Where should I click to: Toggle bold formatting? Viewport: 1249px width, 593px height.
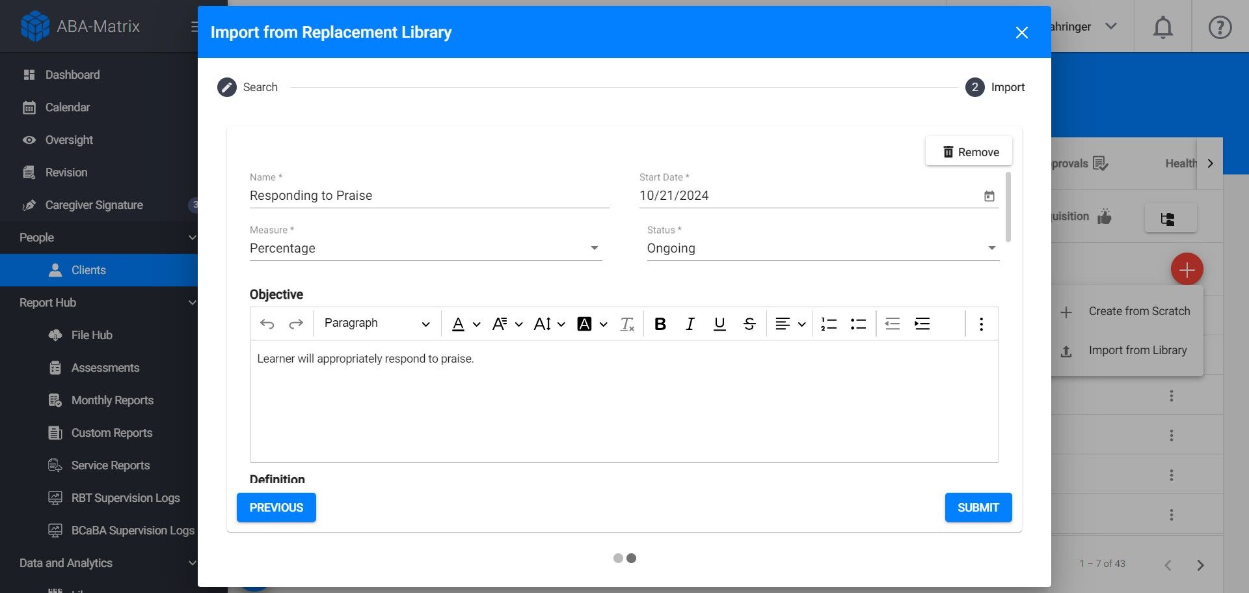(x=660, y=324)
